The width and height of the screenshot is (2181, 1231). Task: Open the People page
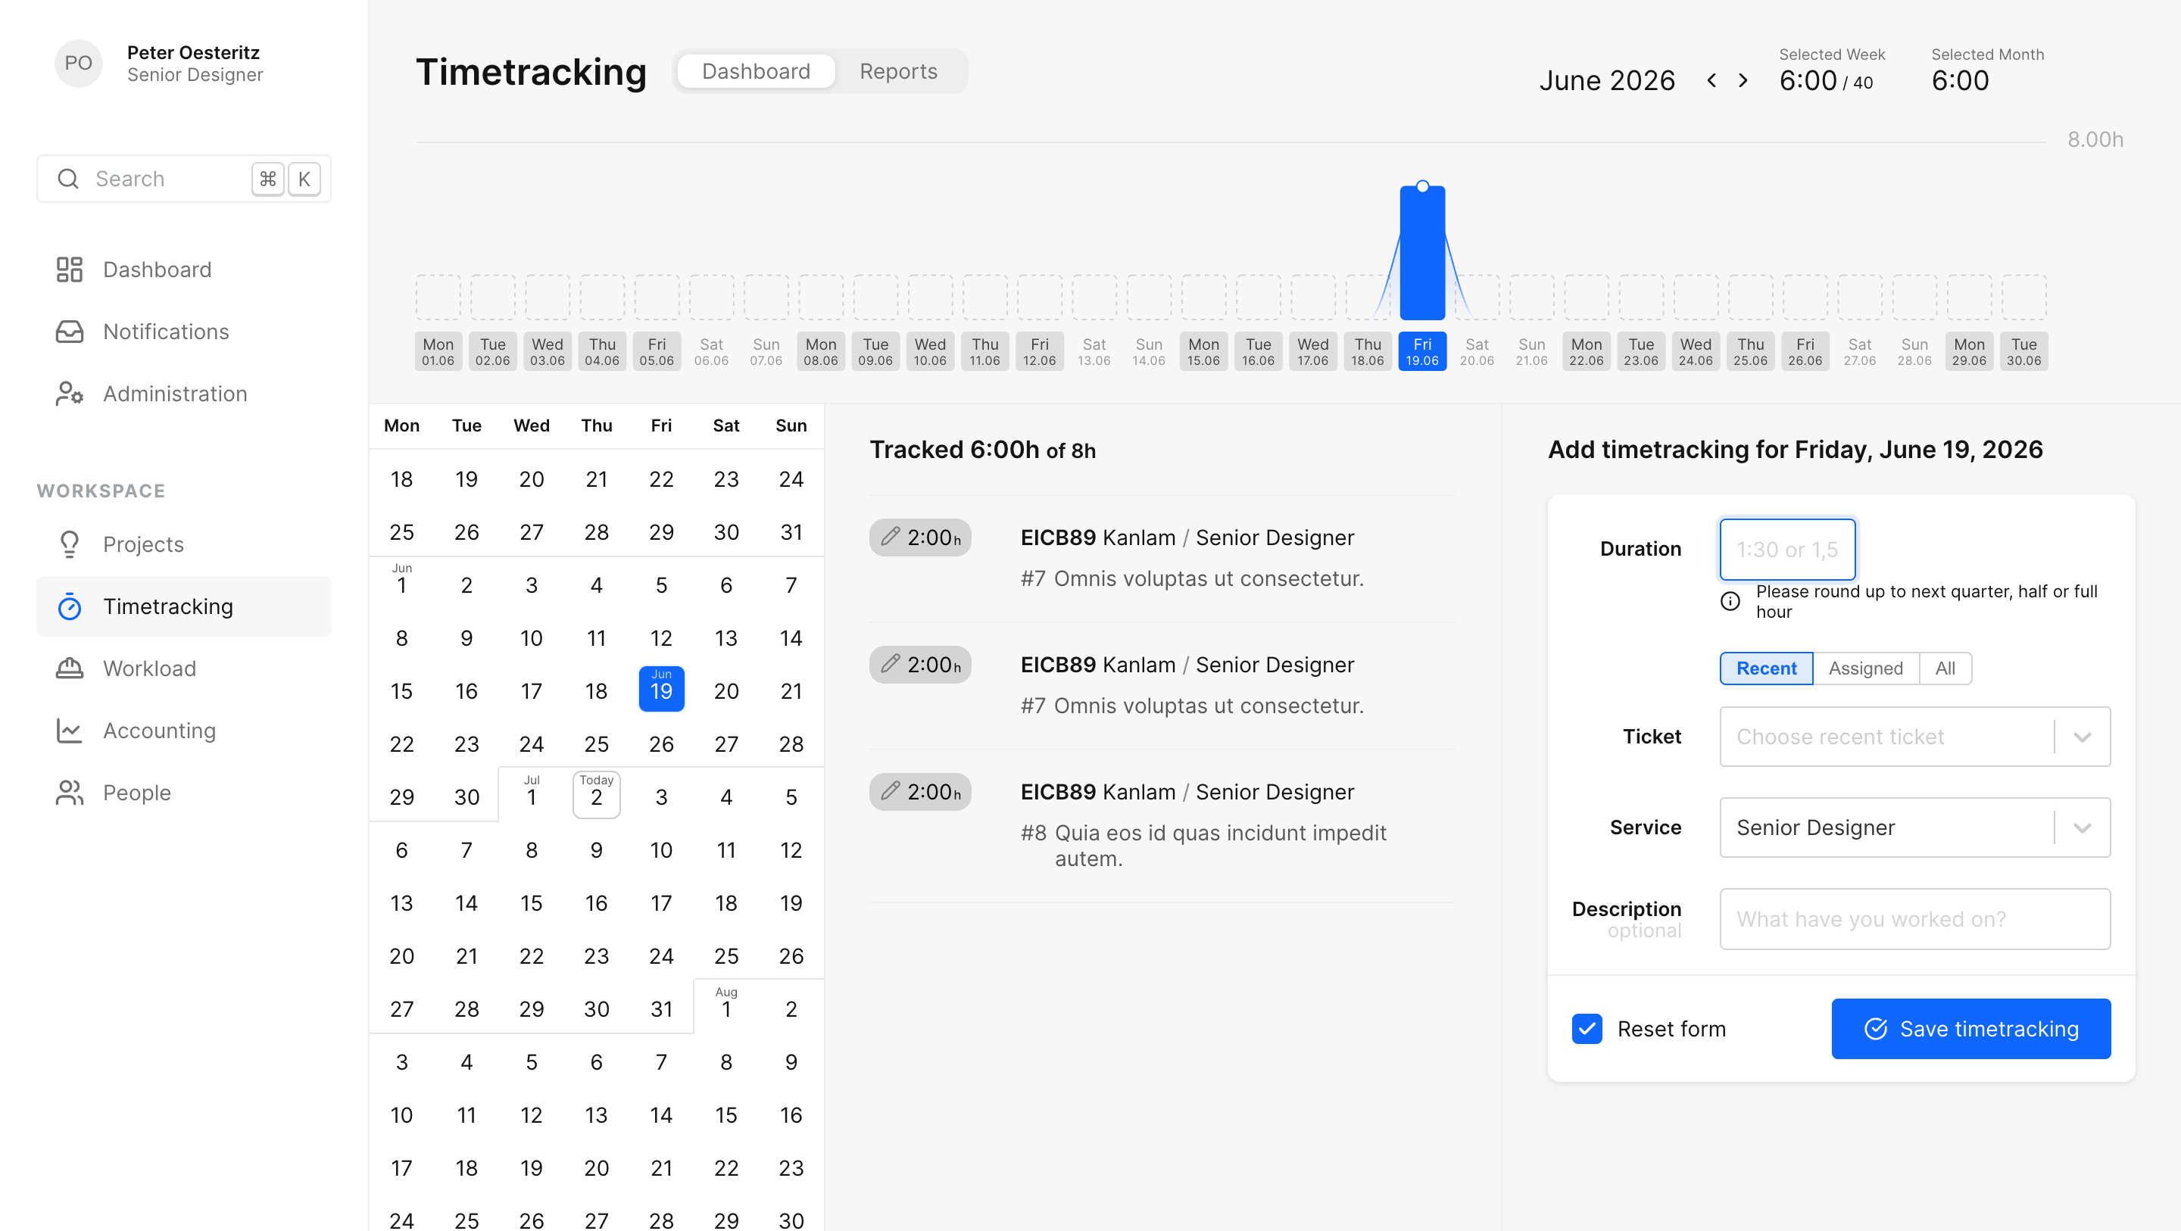[x=184, y=793]
